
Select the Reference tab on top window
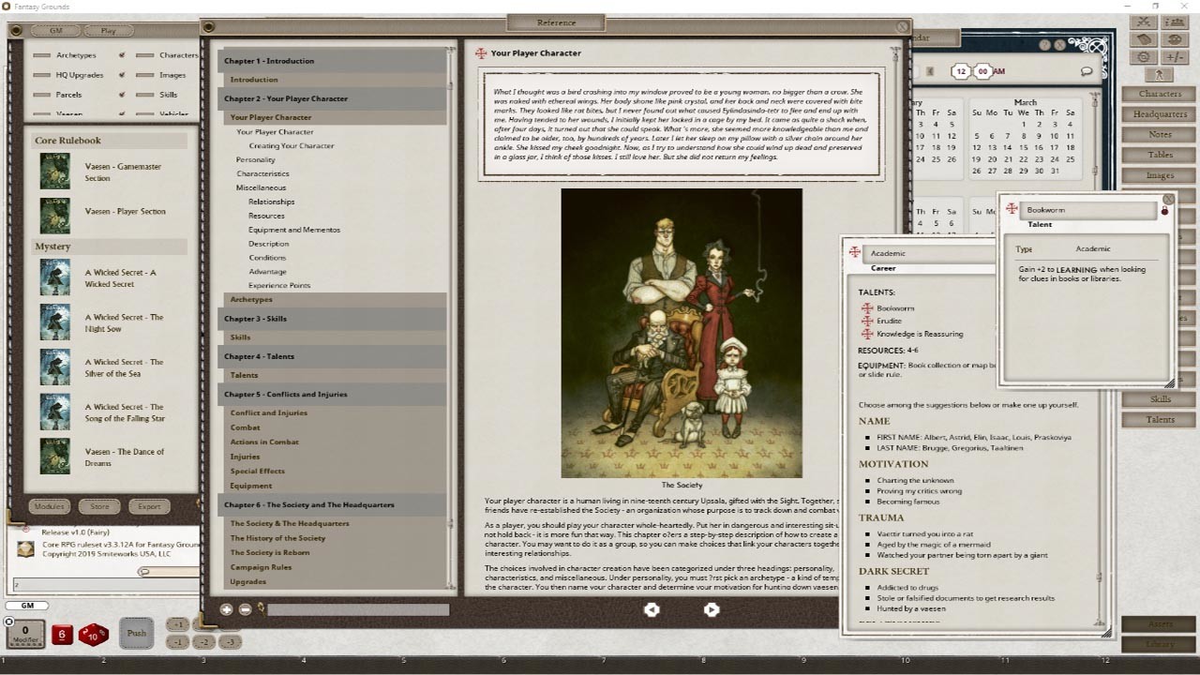click(x=556, y=22)
